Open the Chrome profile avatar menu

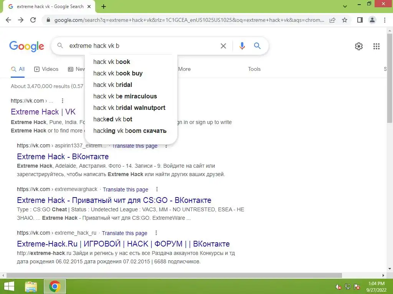click(372, 20)
